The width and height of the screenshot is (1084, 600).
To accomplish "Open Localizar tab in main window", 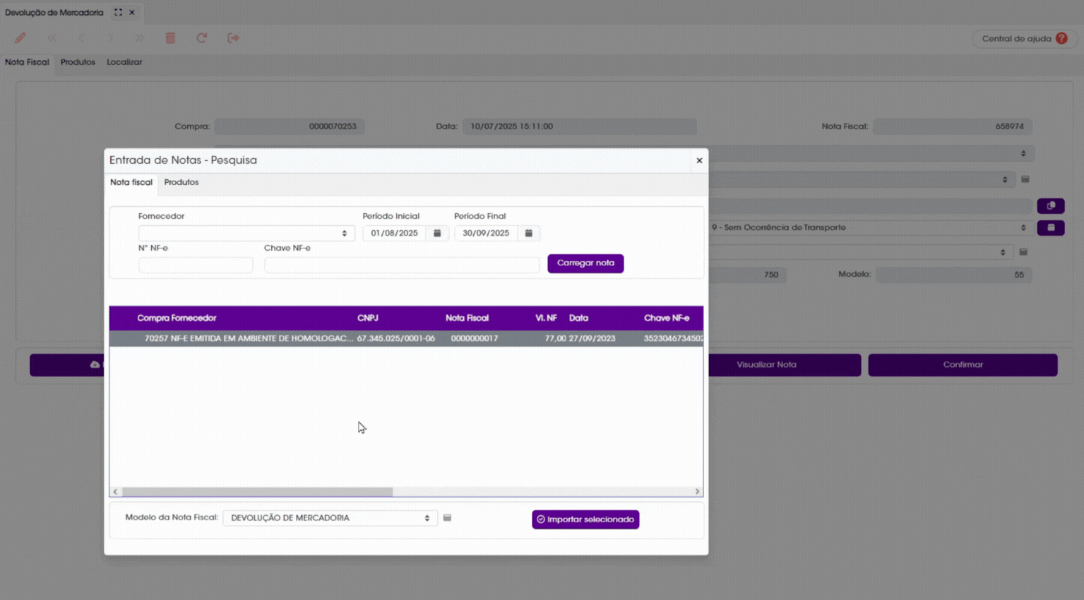I will tap(124, 62).
